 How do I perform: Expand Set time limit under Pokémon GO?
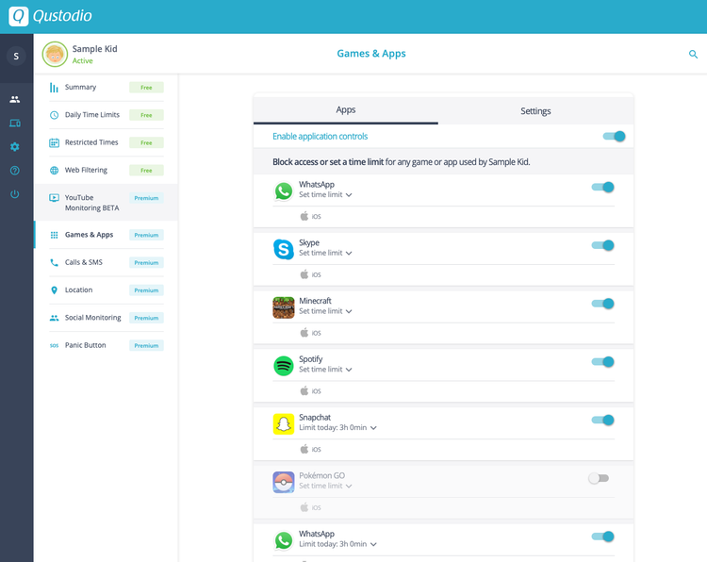click(x=325, y=486)
